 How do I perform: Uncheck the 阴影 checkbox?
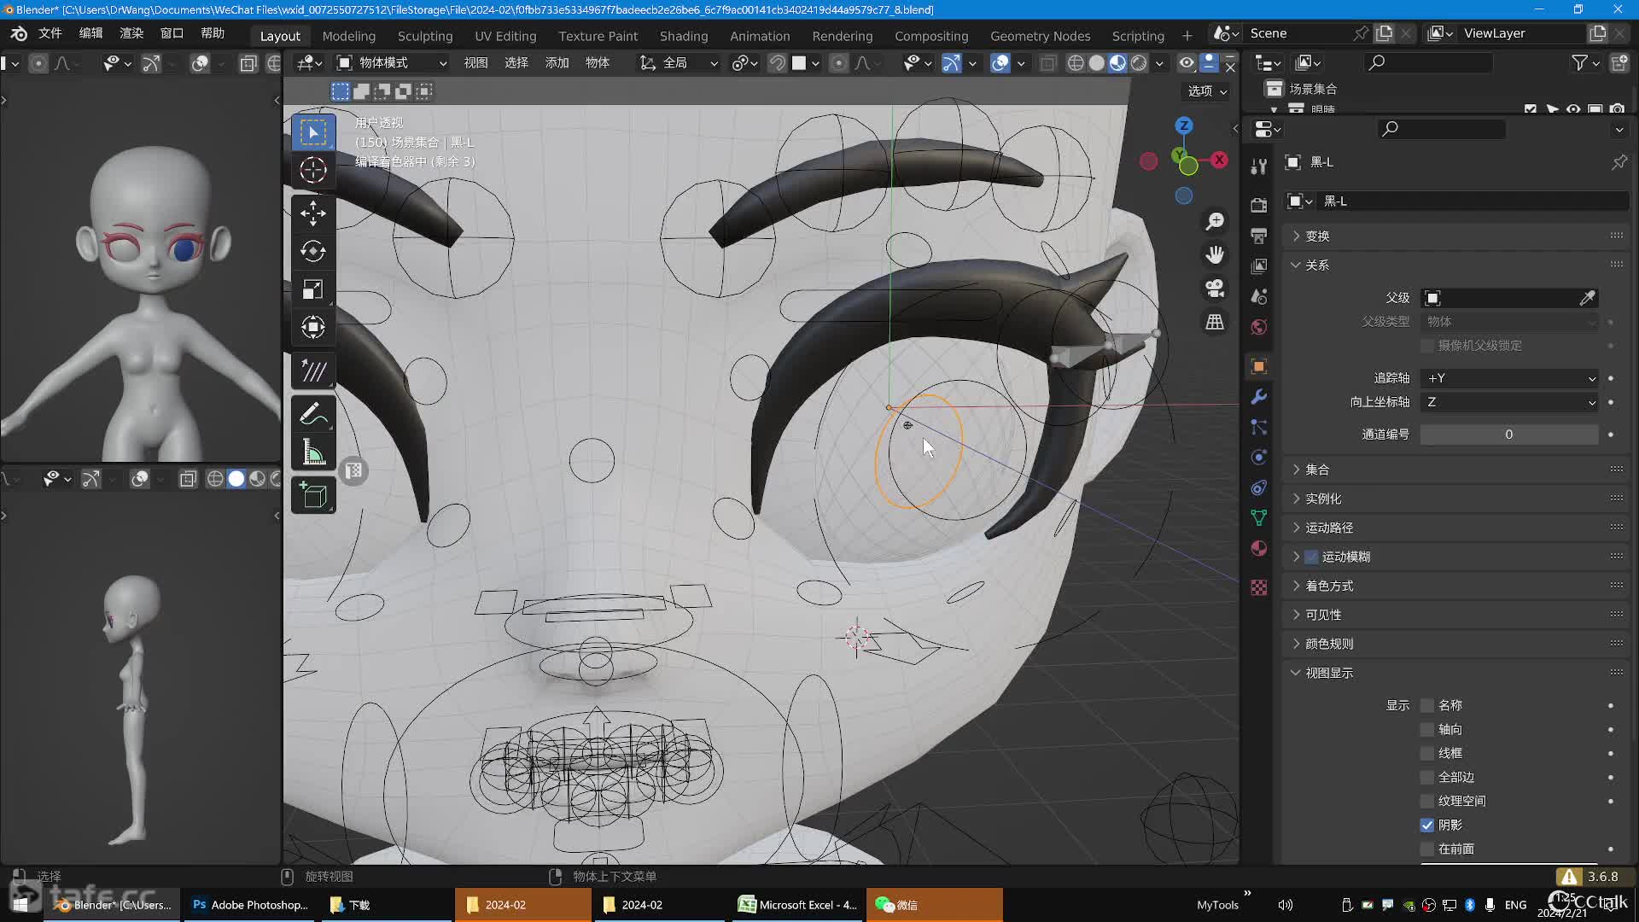pos(1427,825)
